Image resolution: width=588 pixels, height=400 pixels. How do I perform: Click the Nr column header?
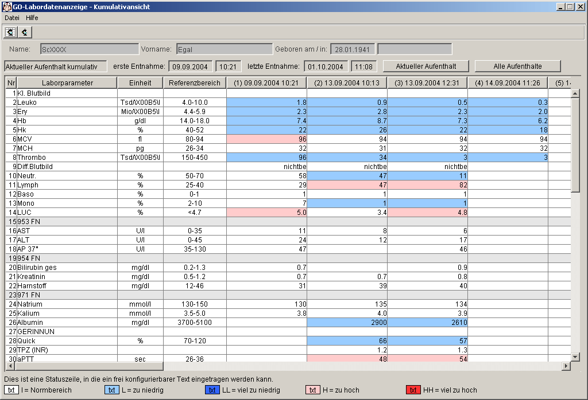[11, 83]
